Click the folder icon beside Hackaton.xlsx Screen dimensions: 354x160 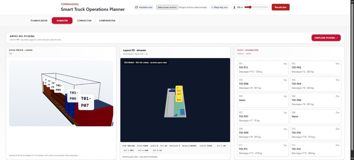(x=136, y=7)
